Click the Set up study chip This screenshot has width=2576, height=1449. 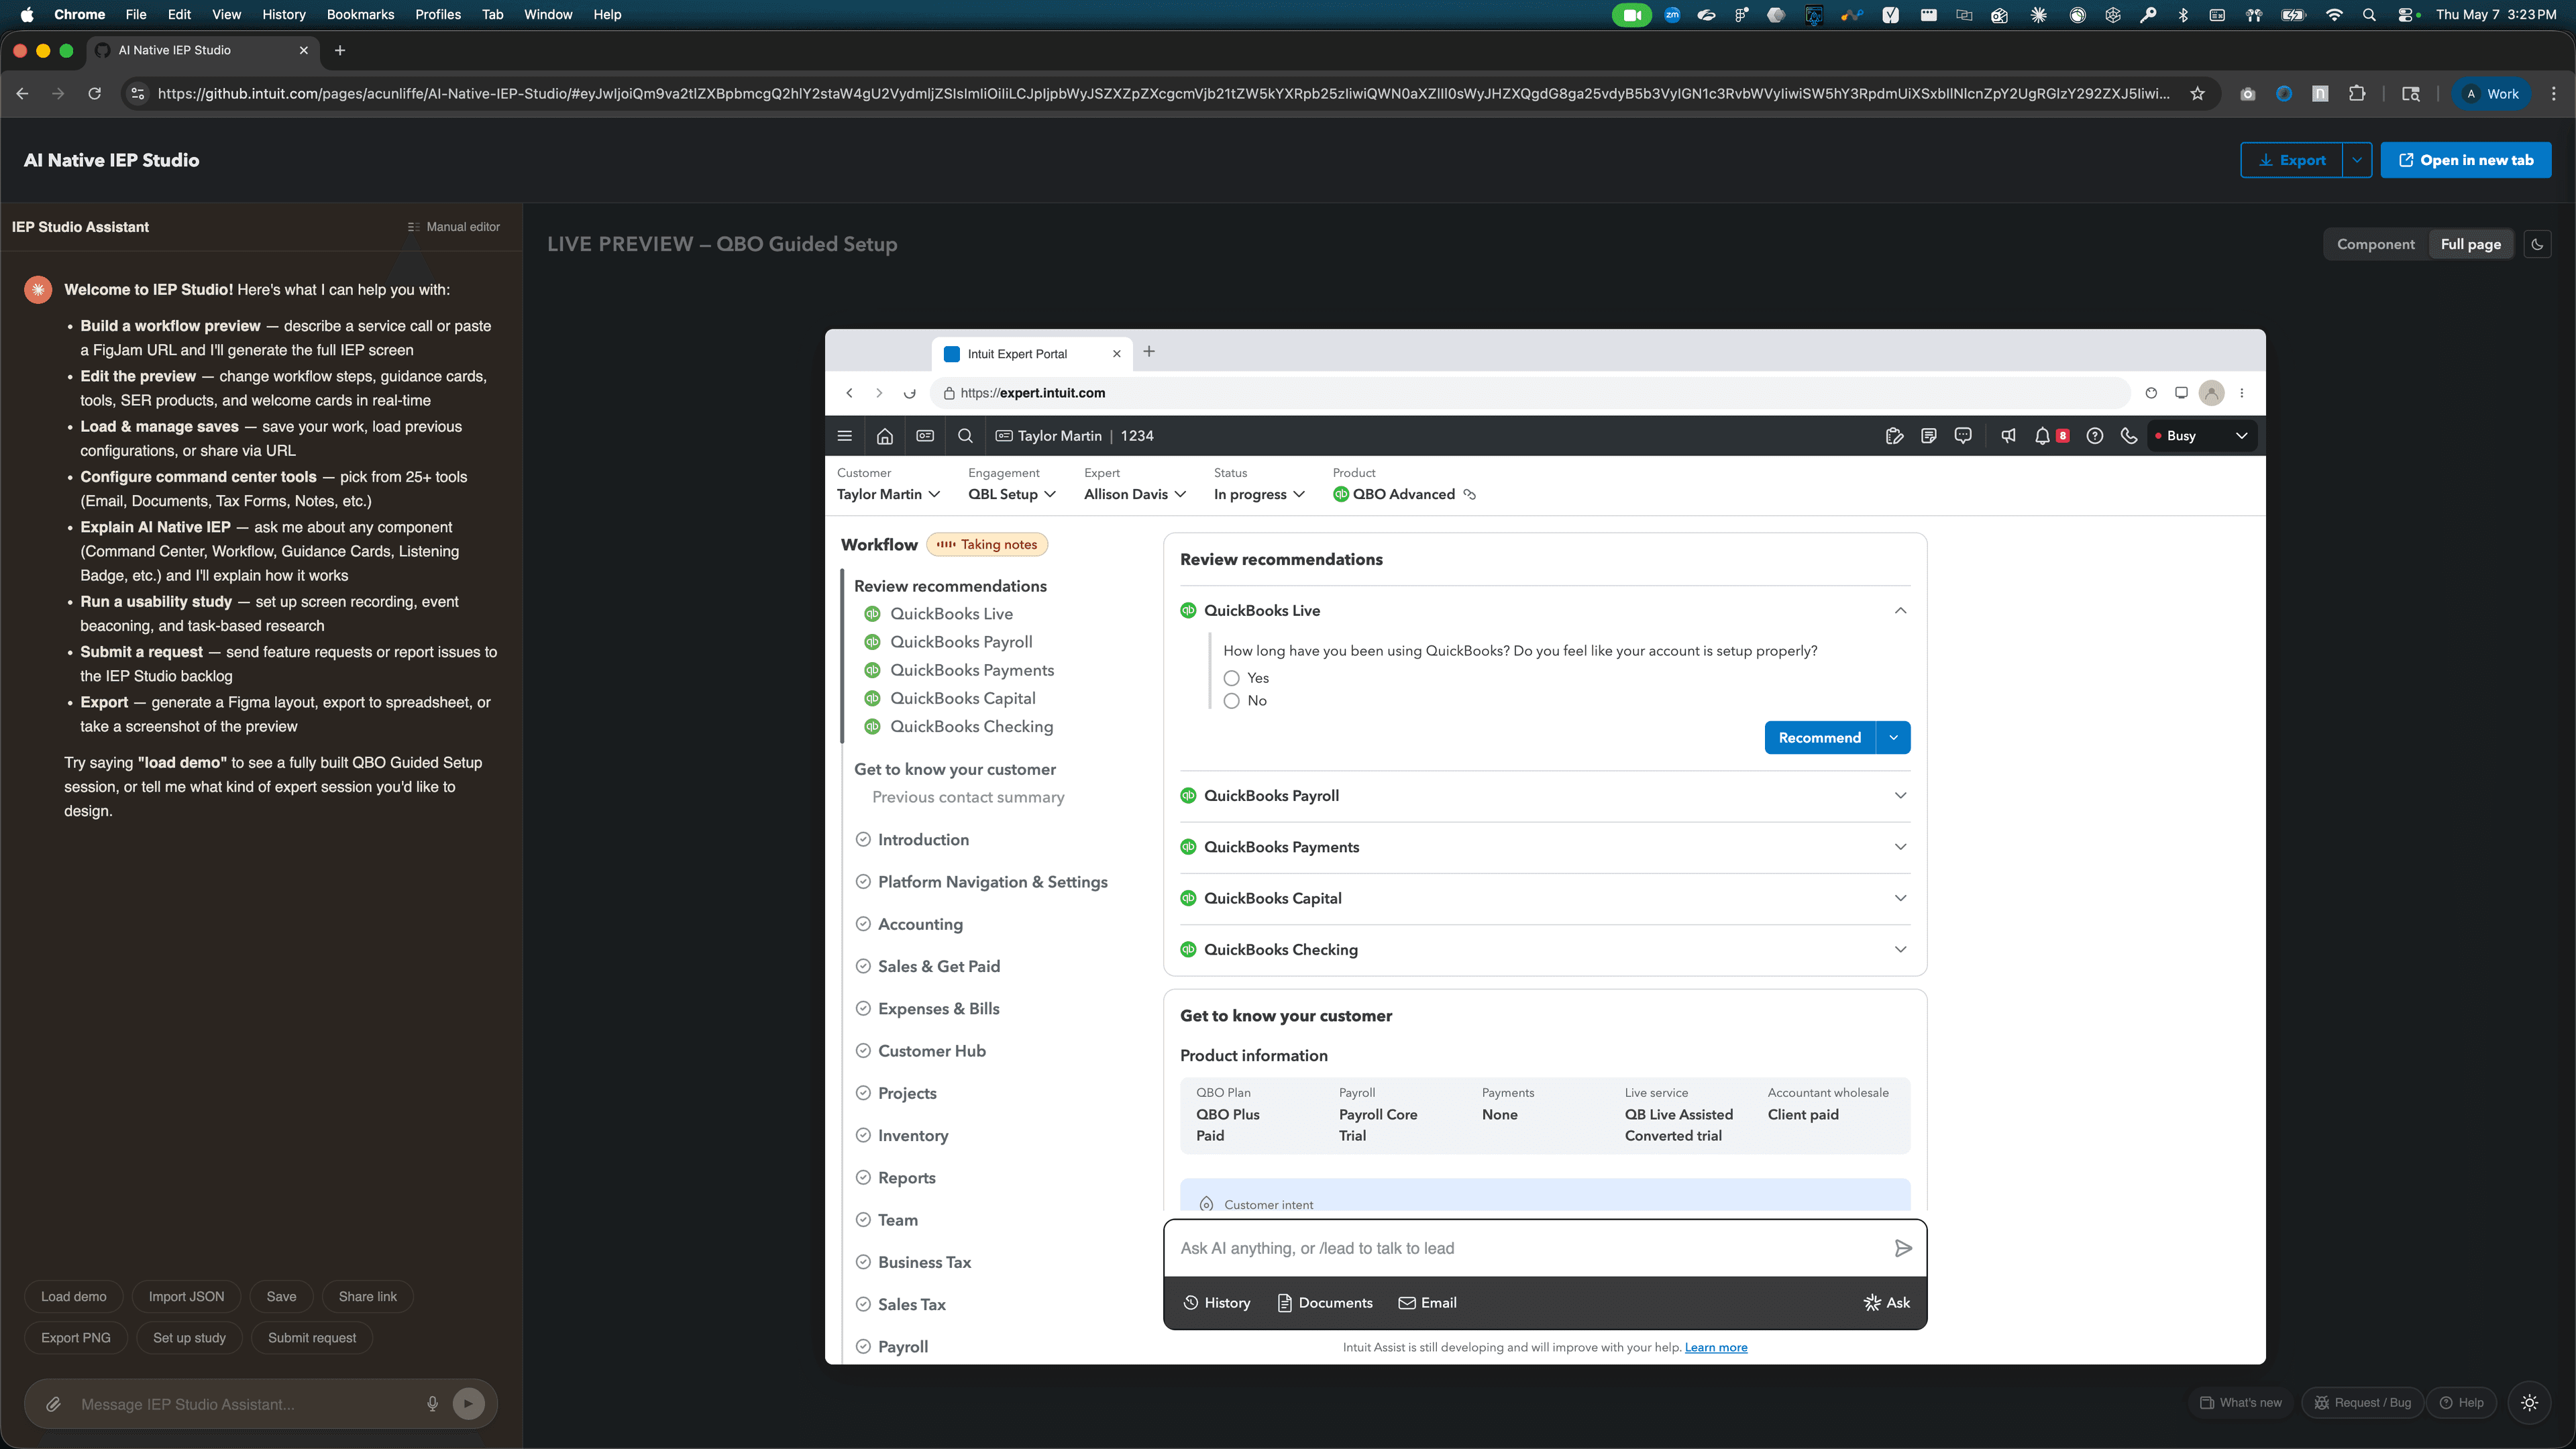(x=189, y=1338)
